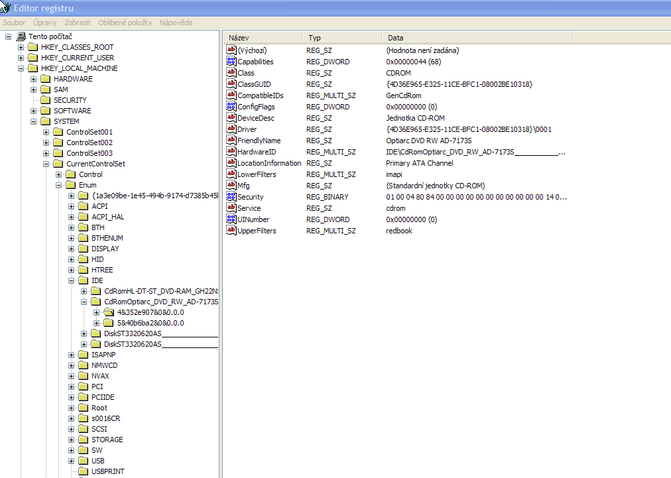Screen dimensions: 671x478
Task: Click the Tento počítač computer icon
Action: pos(21,36)
